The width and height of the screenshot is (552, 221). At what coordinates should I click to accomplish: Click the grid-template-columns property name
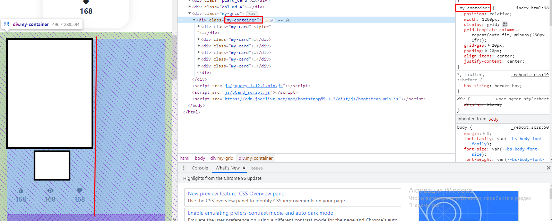point(491,30)
